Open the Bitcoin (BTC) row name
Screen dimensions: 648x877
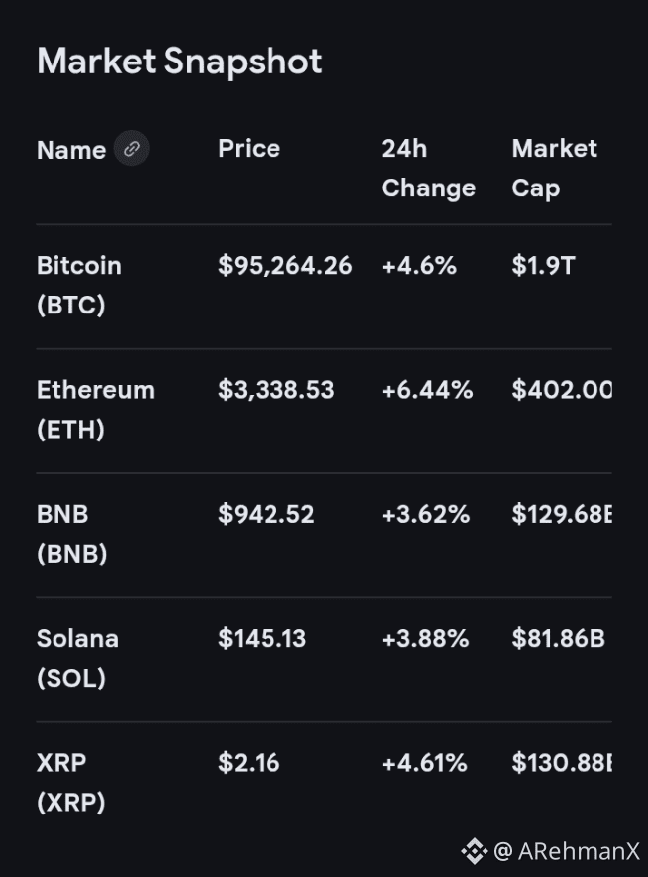point(79,285)
